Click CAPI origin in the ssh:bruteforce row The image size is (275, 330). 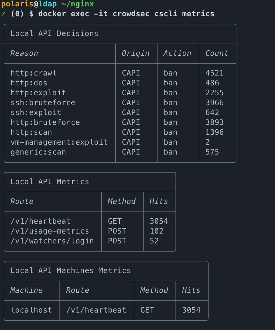(131, 103)
